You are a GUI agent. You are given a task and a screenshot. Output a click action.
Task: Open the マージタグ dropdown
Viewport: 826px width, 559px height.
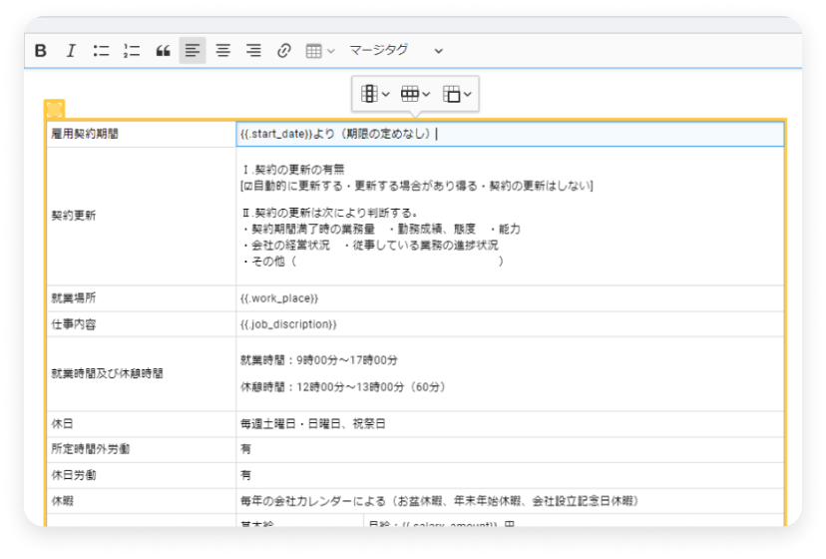tap(395, 51)
